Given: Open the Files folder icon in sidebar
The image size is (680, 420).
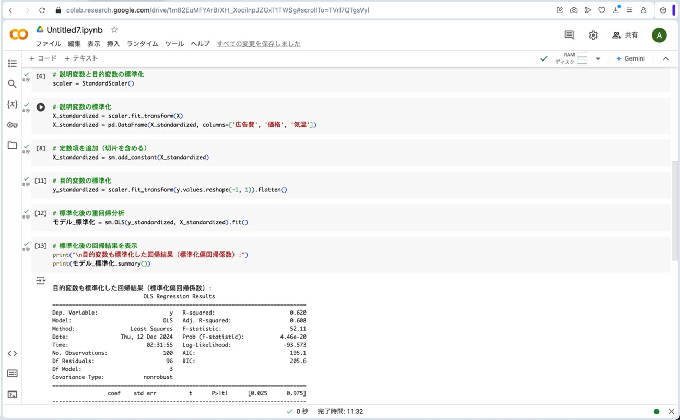Looking at the screenshot, I should (x=12, y=146).
